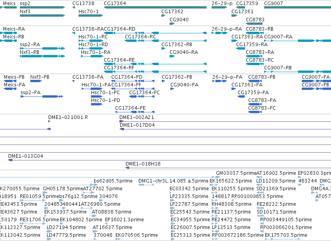Select the Meics-RA transcript
Screen dimensions: 331x241
click(14, 29)
